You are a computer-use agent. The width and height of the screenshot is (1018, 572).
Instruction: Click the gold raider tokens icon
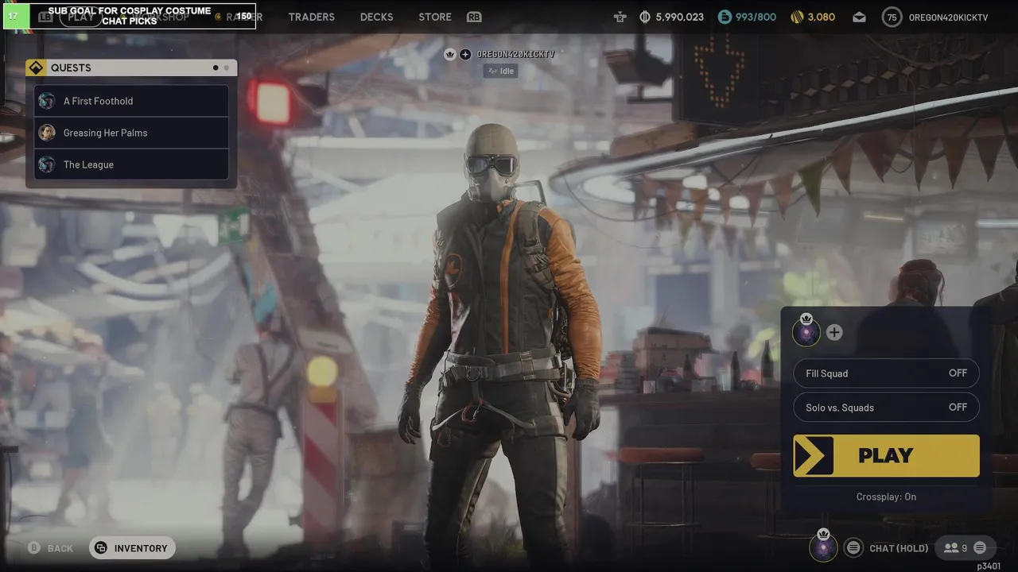[x=798, y=17]
